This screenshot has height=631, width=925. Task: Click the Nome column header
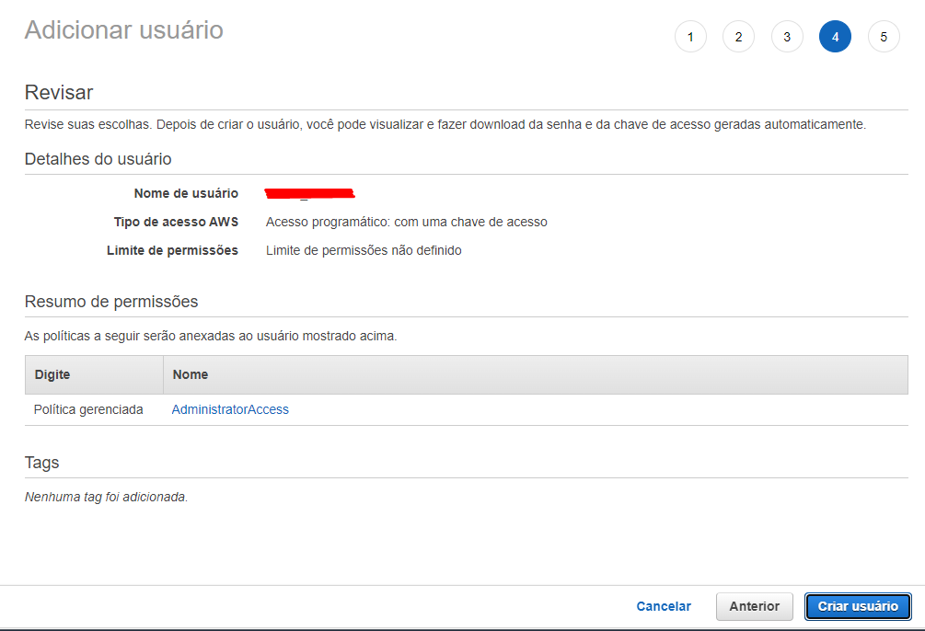click(191, 374)
